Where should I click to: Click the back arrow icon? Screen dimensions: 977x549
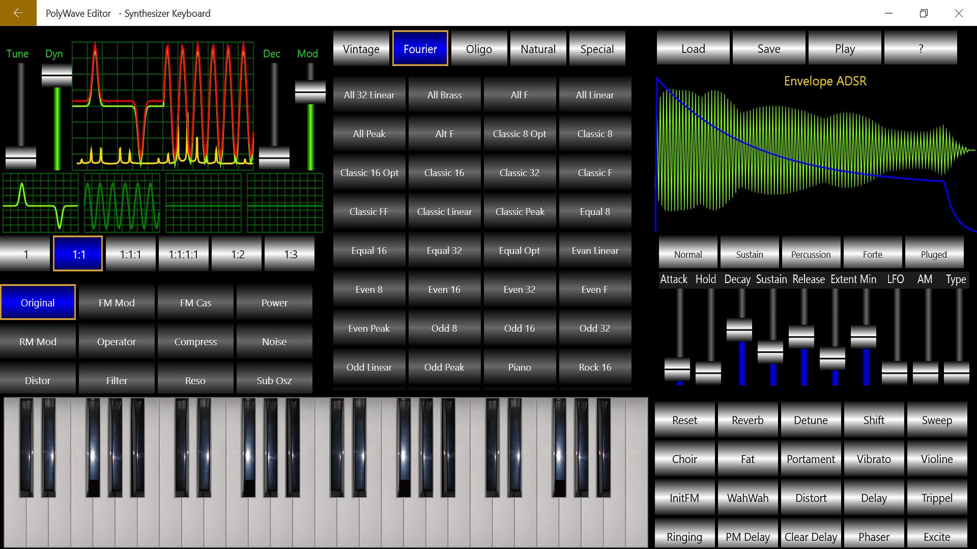18,13
